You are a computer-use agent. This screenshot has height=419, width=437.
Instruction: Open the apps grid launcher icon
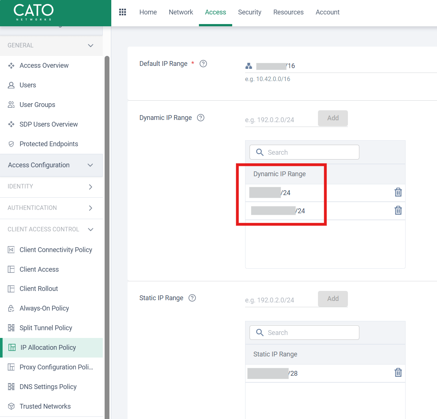pyautogui.click(x=122, y=12)
